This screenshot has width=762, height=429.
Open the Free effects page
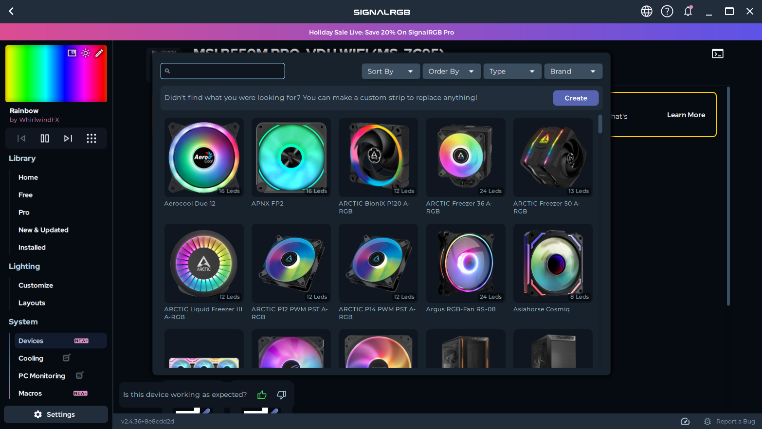coord(26,195)
